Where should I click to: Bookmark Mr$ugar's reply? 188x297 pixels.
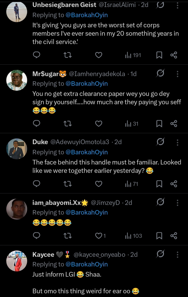click(x=159, y=124)
